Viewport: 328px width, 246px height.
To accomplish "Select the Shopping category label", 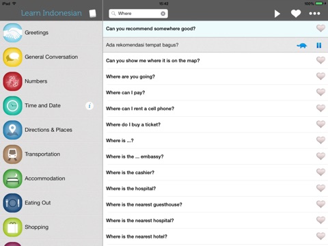I will pyautogui.click(x=37, y=227).
